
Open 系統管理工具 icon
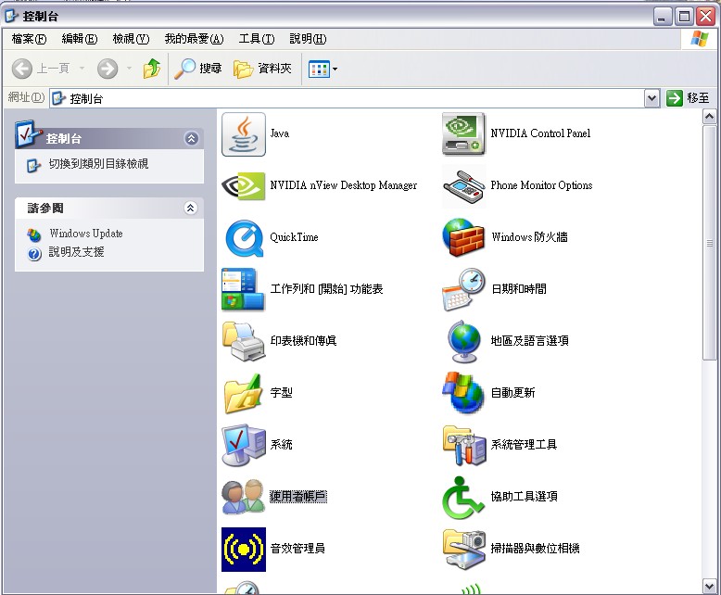click(463, 445)
